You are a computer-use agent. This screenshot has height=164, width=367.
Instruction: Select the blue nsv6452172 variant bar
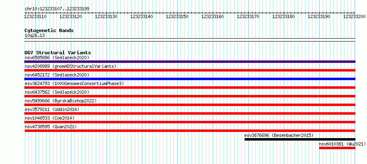[x=190, y=79]
